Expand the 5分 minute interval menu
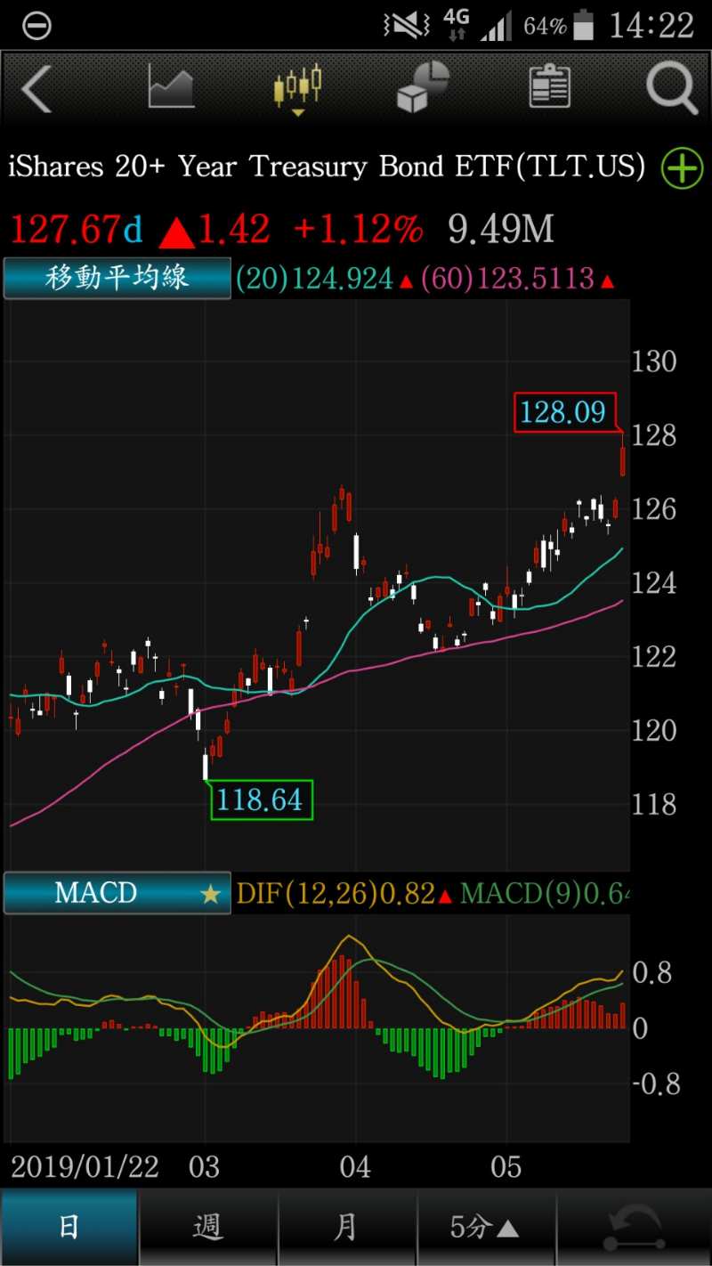 pos(485,1228)
